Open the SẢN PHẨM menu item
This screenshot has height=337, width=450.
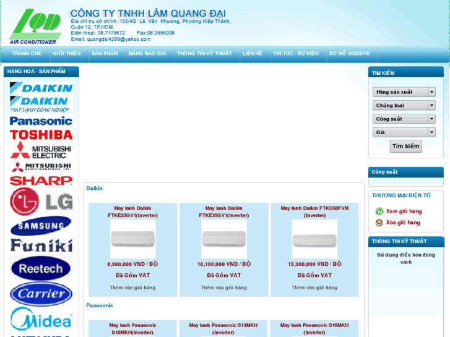click(x=105, y=53)
